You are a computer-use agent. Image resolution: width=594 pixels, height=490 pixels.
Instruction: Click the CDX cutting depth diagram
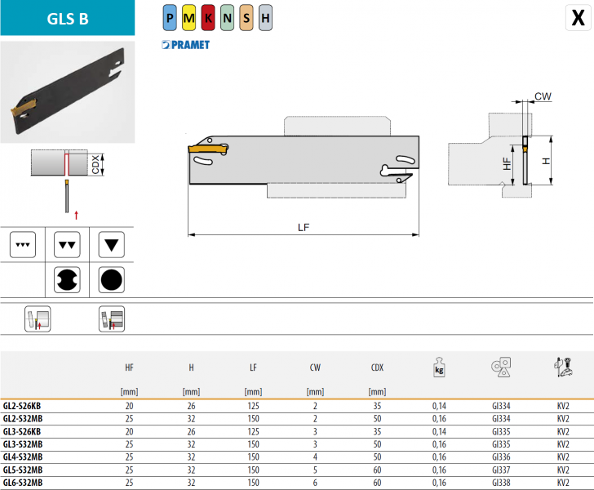[x=69, y=181]
